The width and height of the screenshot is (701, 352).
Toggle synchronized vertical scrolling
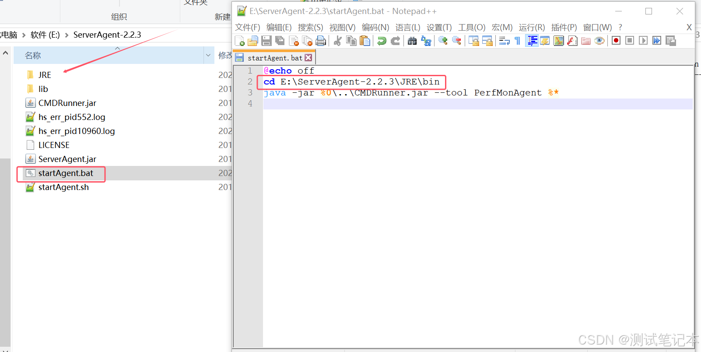tap(473, 41)
